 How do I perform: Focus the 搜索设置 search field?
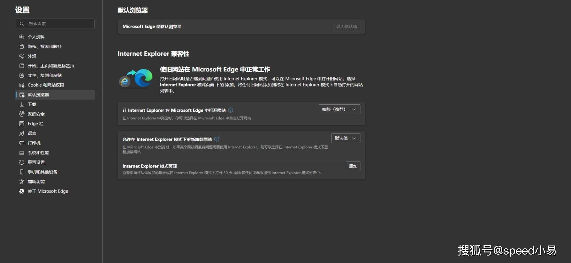[55, 24]
